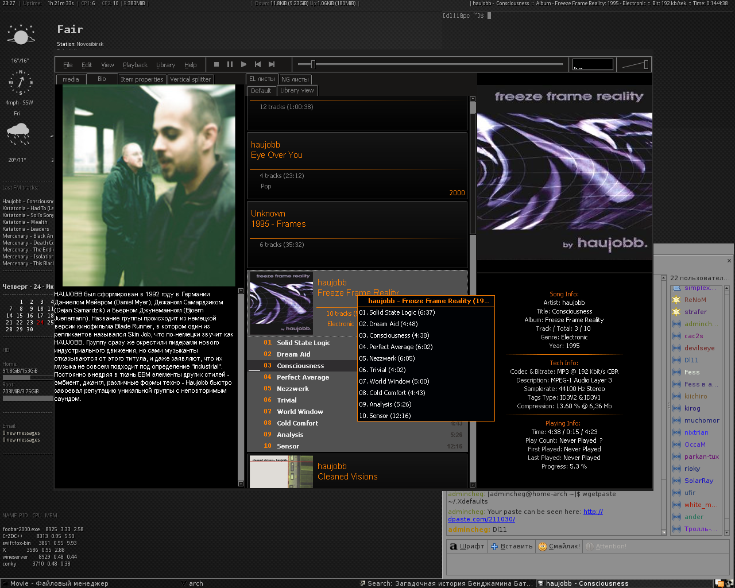The width and height of the screenshot is (735, 588).
Task: Click the Eye Over You album header
Action: (357, 166)
